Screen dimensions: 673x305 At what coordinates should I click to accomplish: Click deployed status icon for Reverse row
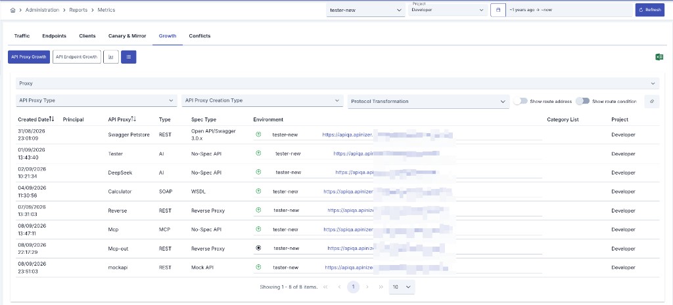[258, 210]
